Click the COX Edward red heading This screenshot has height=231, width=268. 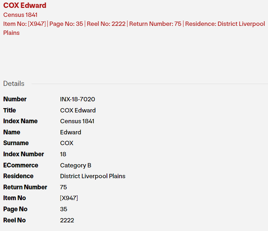[x=25, y=5]
